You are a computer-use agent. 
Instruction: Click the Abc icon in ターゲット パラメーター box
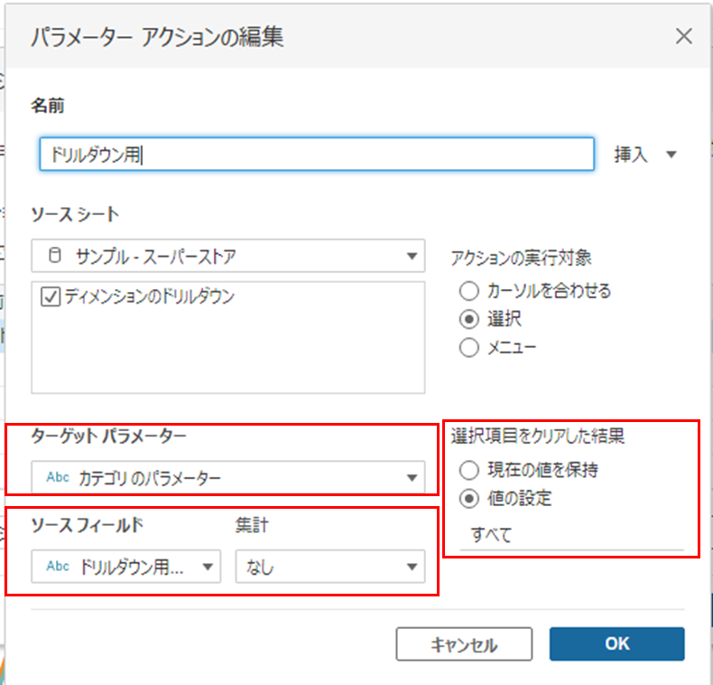tap(57, 477)
